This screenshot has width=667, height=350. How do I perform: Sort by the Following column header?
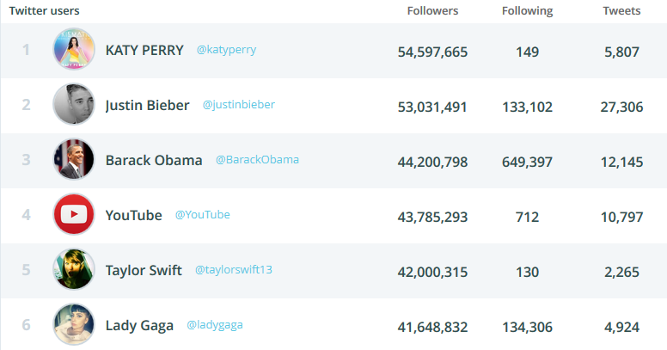[x=528, y=10]
